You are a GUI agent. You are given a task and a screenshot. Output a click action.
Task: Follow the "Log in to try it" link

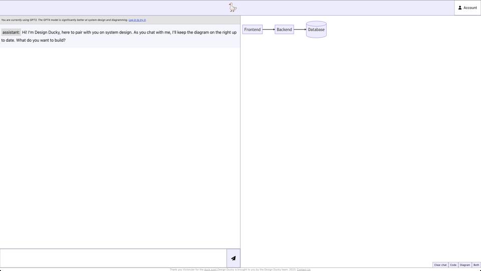tap(137, 20)
